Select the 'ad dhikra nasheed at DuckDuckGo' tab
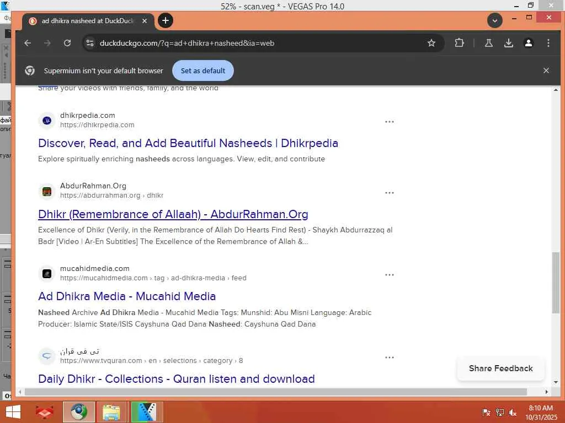The image size is (565, 423). click(x=88, y=21)
